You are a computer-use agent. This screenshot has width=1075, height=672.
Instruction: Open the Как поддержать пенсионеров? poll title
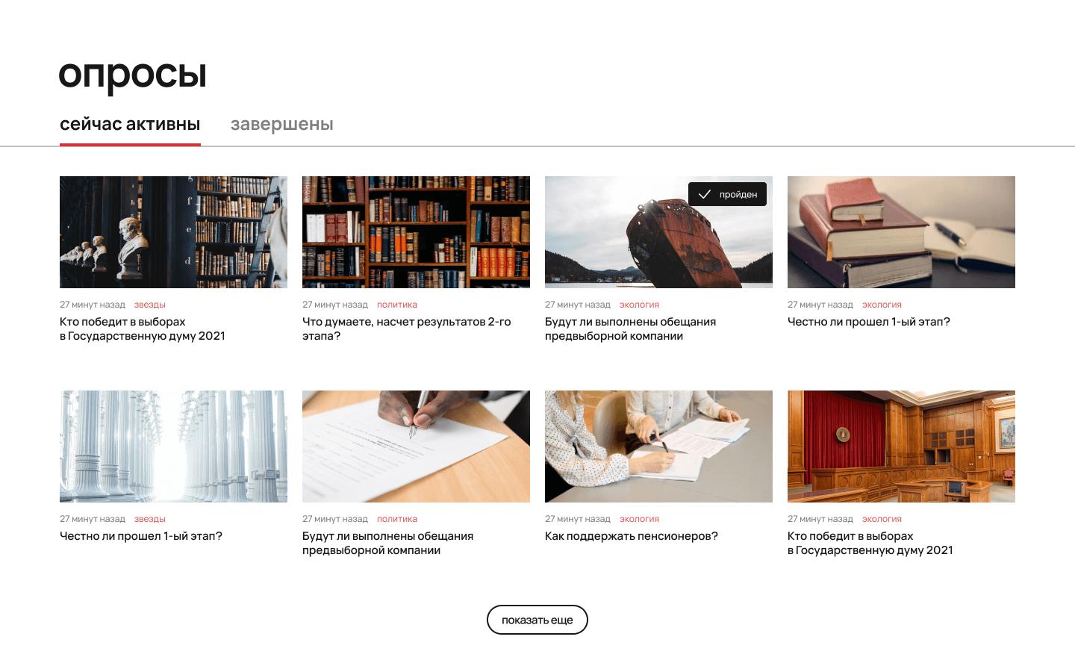point(632,536)
